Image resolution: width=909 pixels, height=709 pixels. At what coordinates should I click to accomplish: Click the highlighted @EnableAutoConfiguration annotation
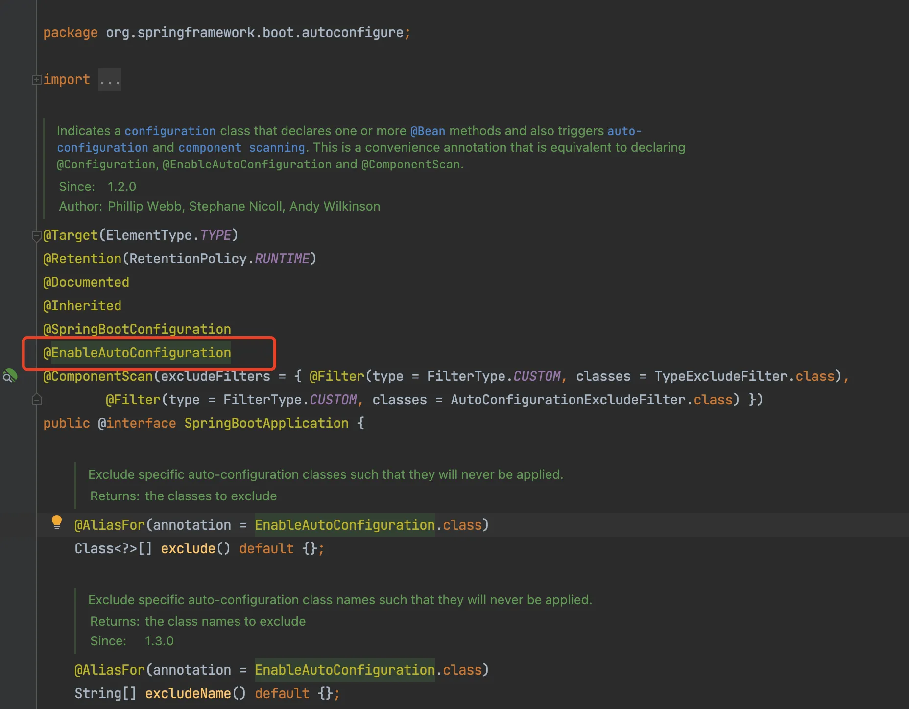(137, 353)
